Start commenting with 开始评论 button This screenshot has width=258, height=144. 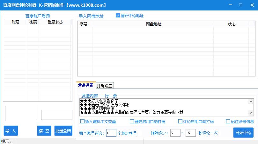pyautogui.click(x=243, y=133)
